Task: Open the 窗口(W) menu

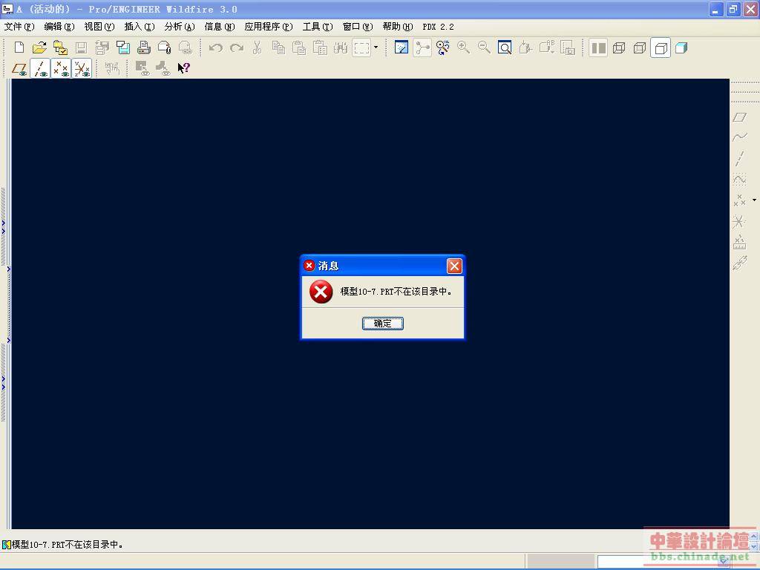Action: (x=358, y=27)
